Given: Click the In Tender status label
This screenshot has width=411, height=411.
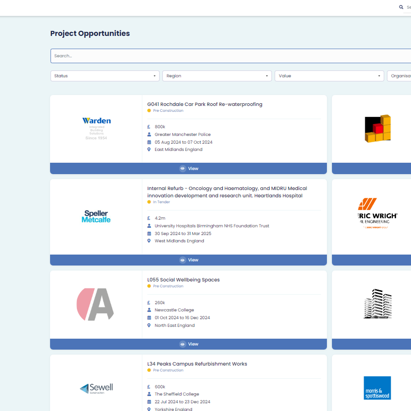Looking at the screenshot, I should [161, 202].
